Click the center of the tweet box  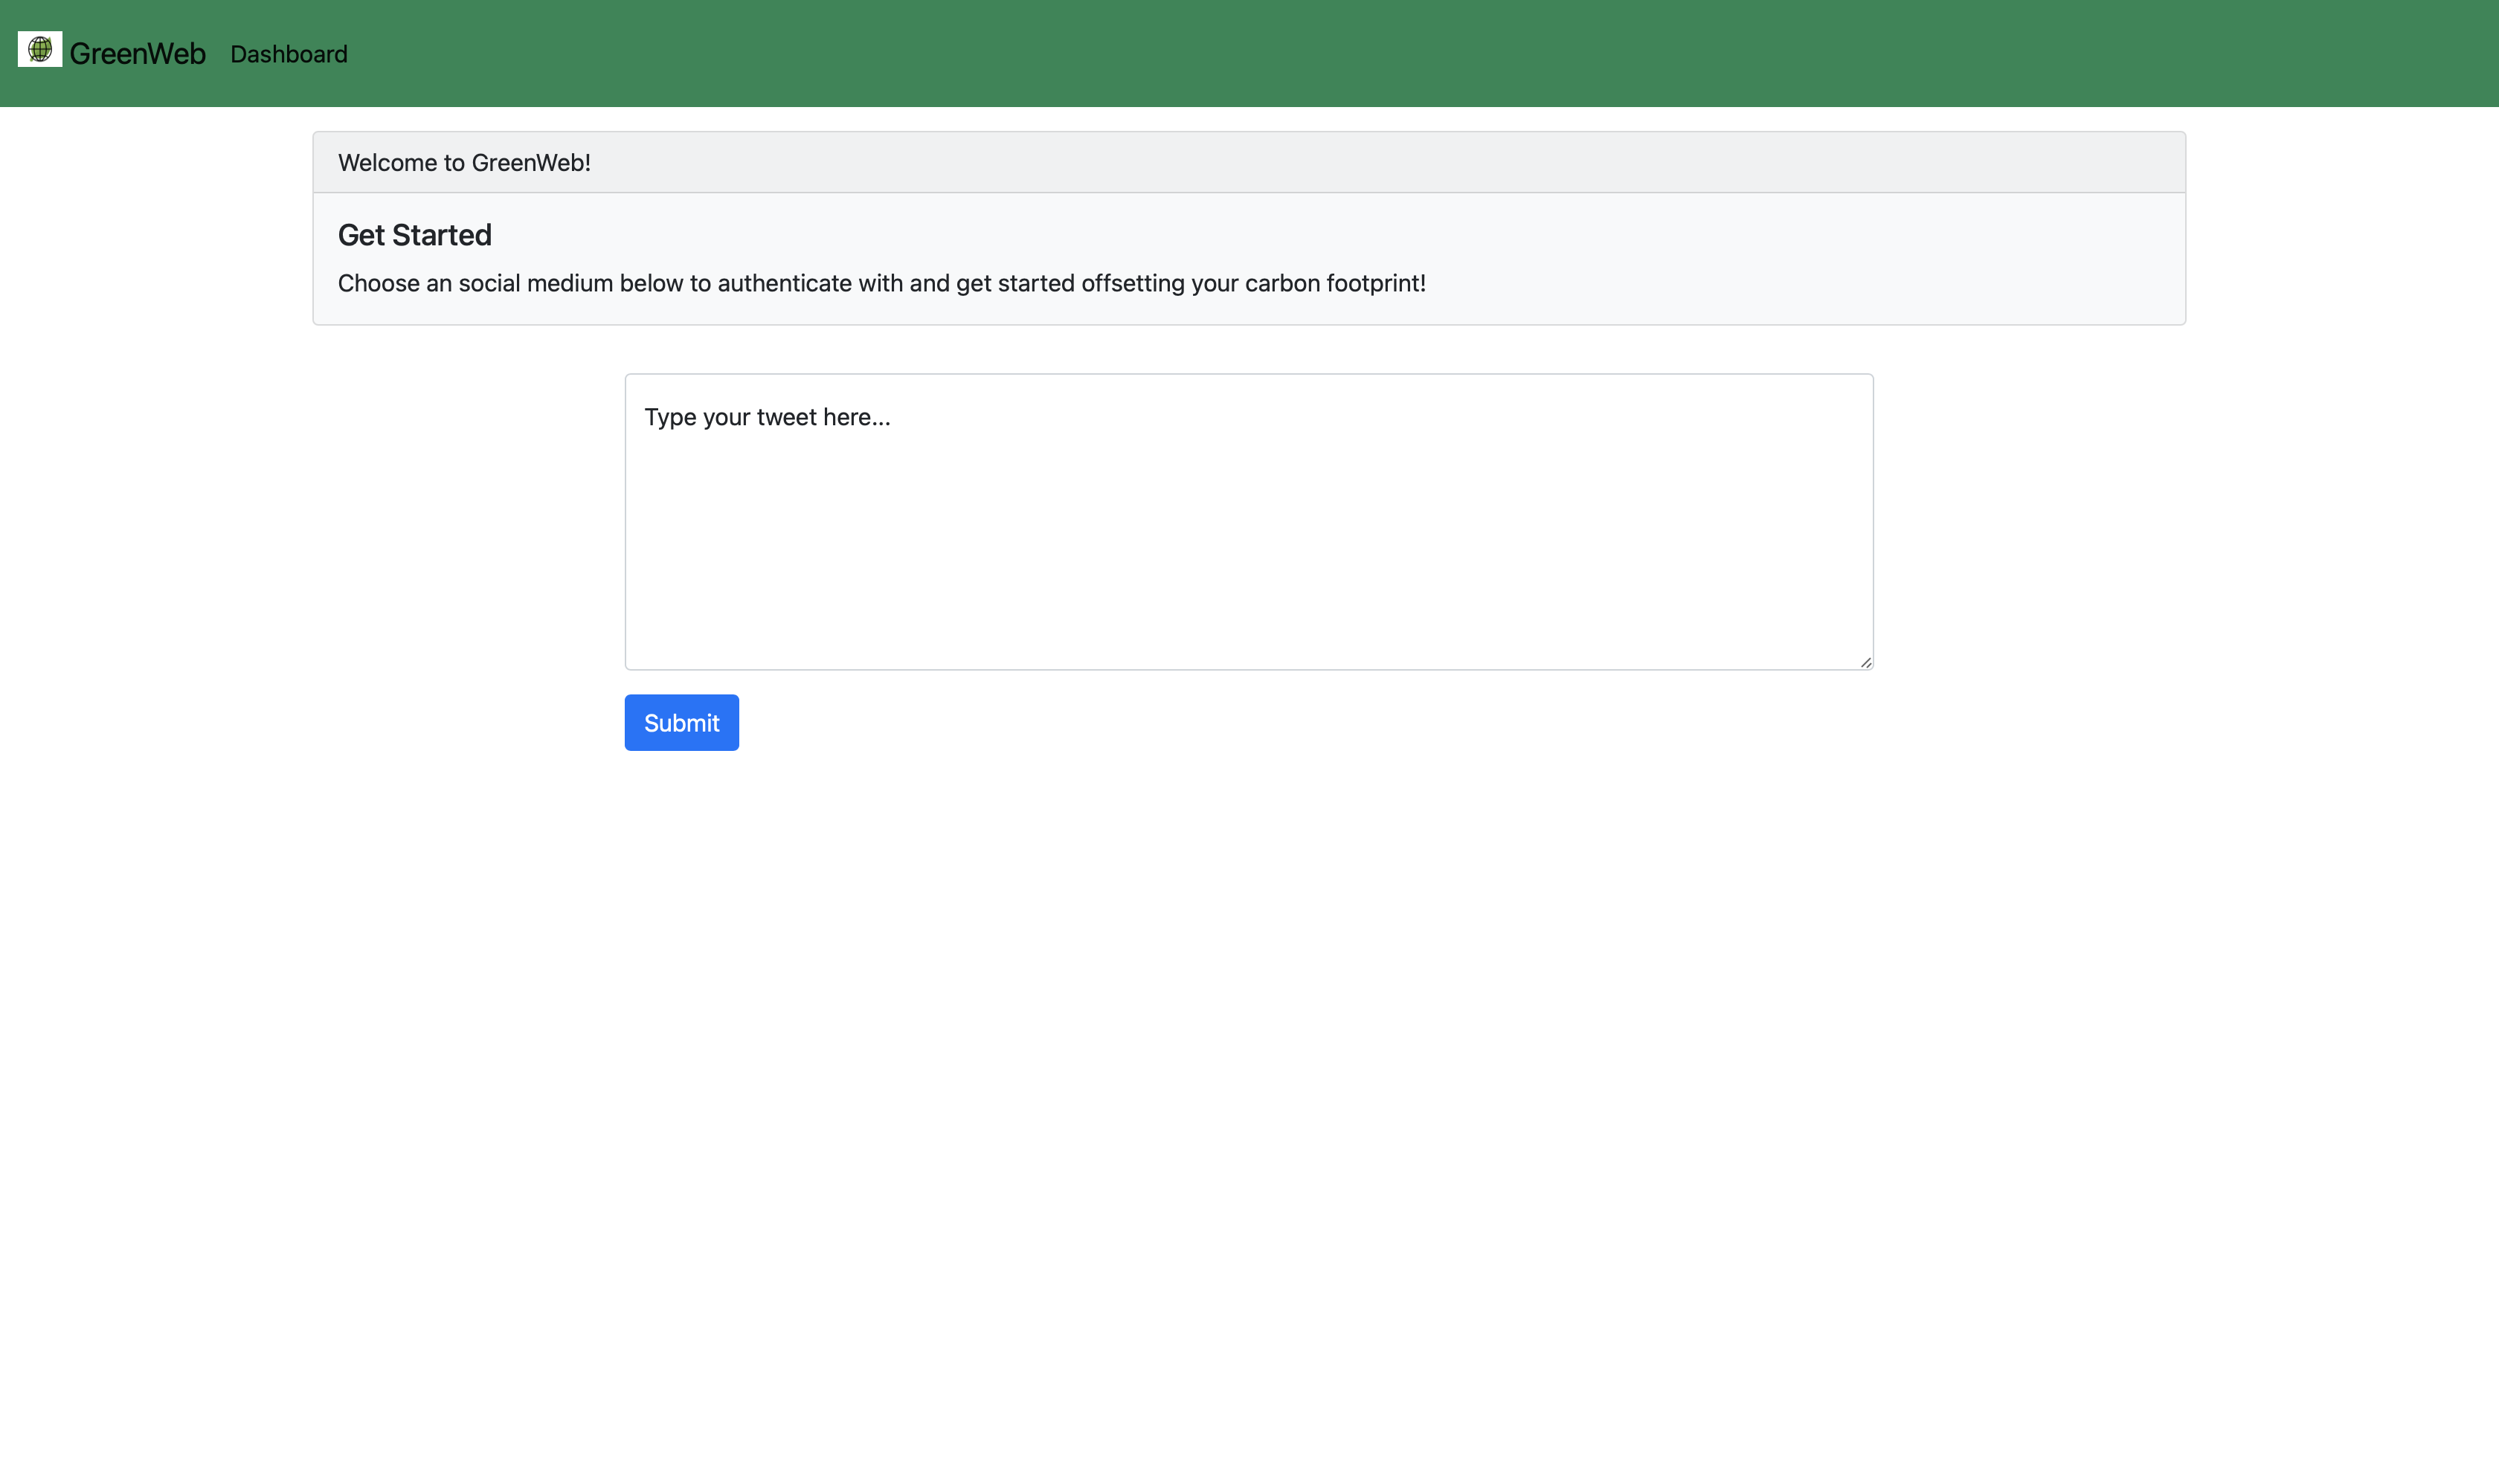click(1249, 522)
